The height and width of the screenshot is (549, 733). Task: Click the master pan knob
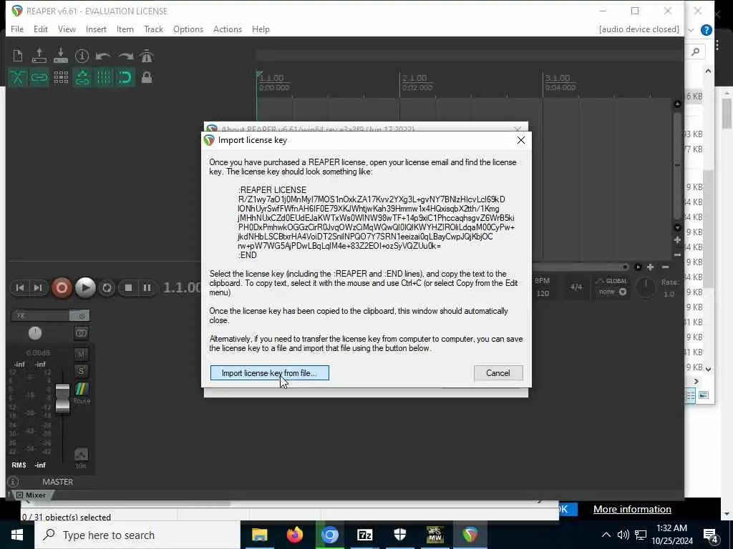click(35, 333)
